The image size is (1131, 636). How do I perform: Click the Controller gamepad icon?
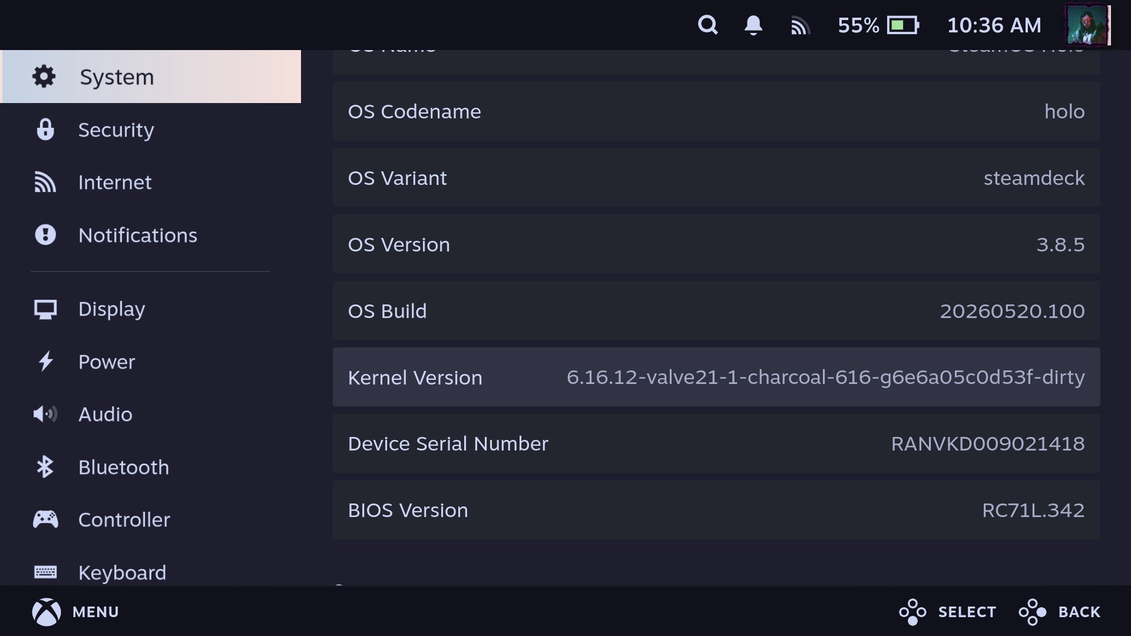click(45, 519)
